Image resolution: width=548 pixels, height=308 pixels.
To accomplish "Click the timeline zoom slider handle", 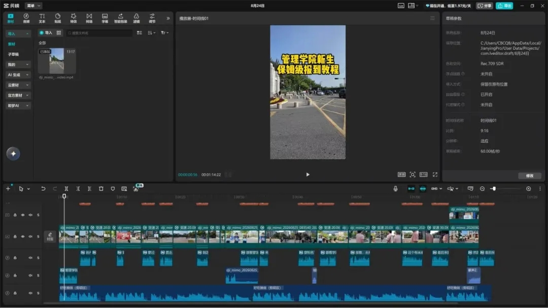I will [x=494, y=189].
